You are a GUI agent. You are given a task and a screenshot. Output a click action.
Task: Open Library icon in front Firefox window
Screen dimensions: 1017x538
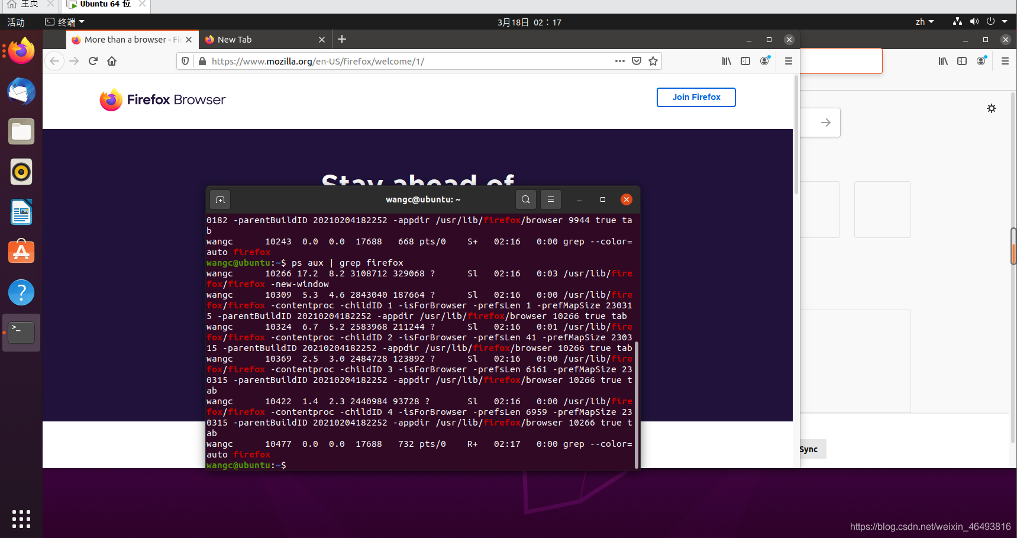(727, 61)
